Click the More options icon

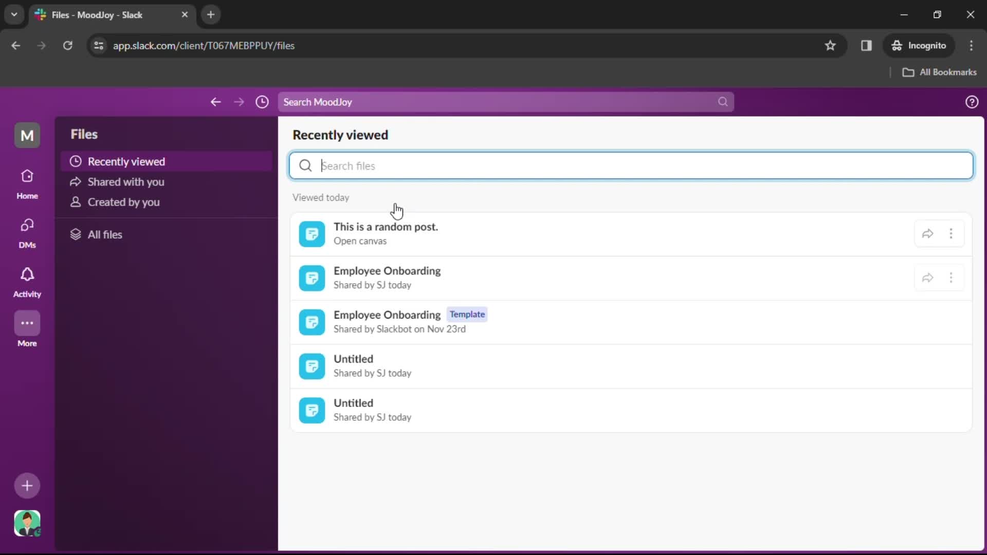point(951,233)
